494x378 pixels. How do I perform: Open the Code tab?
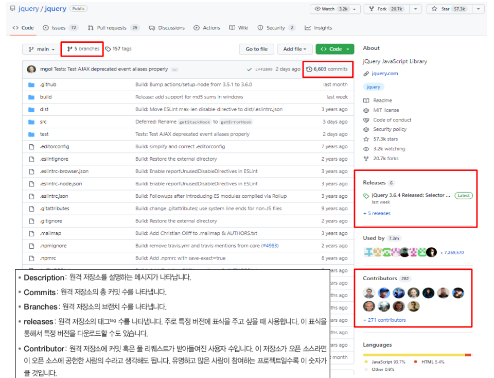23,28
